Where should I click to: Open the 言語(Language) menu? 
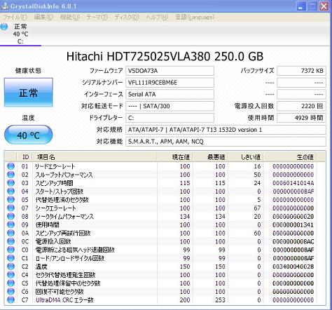click(x=195, y=17)
